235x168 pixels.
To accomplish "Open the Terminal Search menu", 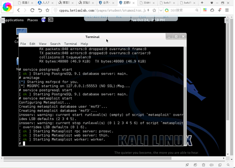I will pos(55,44).
